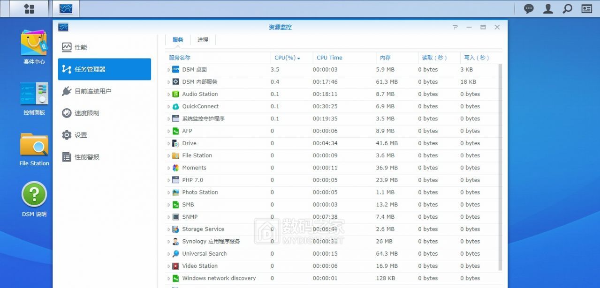600x288 pixels.
Task: Open Resource Monitor window help question mark
Action: pyautogui.click(x=455, y=27)
